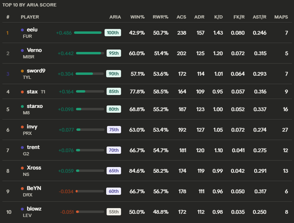The image size is (294, 223).
Task: Open player invy's profile
Action: [32, 127]
